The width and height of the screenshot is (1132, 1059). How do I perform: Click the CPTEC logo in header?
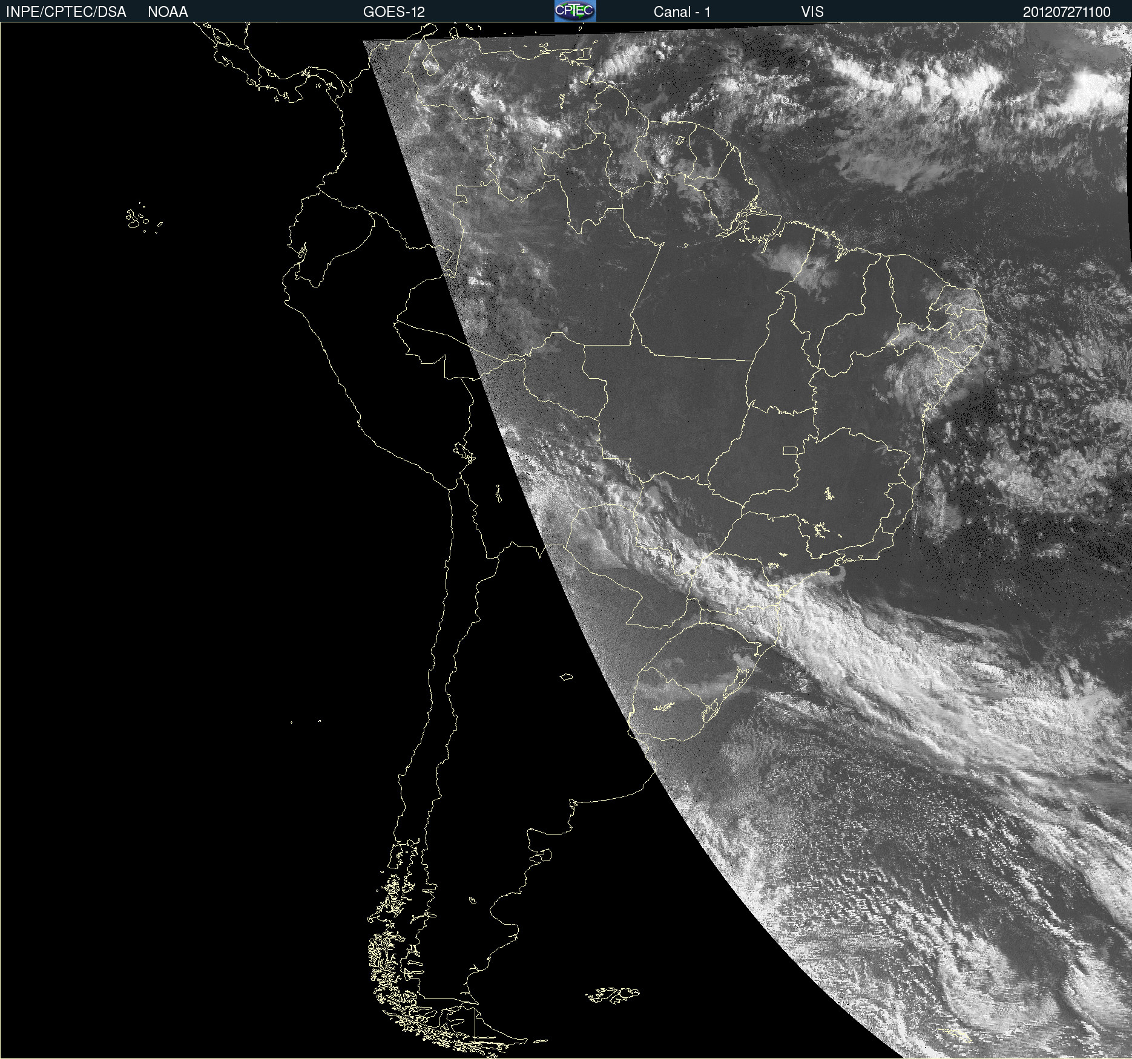coord(575,11)
